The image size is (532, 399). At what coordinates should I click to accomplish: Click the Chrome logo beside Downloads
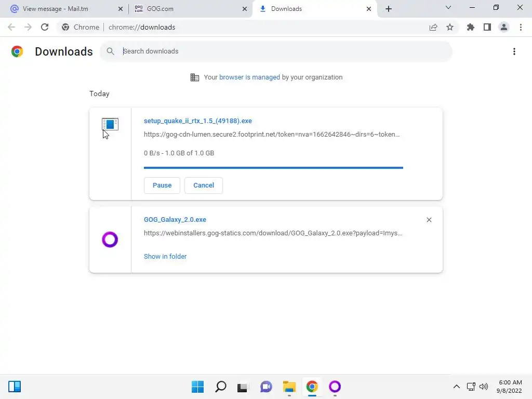click(17, 51)
